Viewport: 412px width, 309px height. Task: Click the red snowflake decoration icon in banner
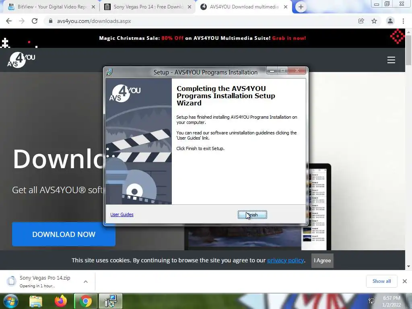point(398,36)
